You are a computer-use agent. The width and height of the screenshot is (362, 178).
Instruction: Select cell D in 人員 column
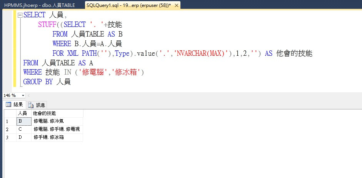pos(24,137)
